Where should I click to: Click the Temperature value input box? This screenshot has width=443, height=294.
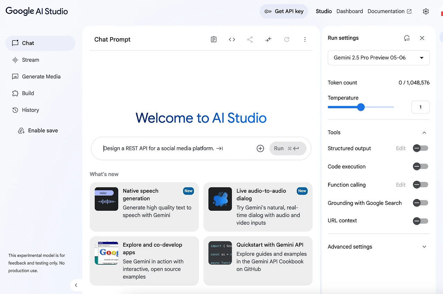(421, 107)
